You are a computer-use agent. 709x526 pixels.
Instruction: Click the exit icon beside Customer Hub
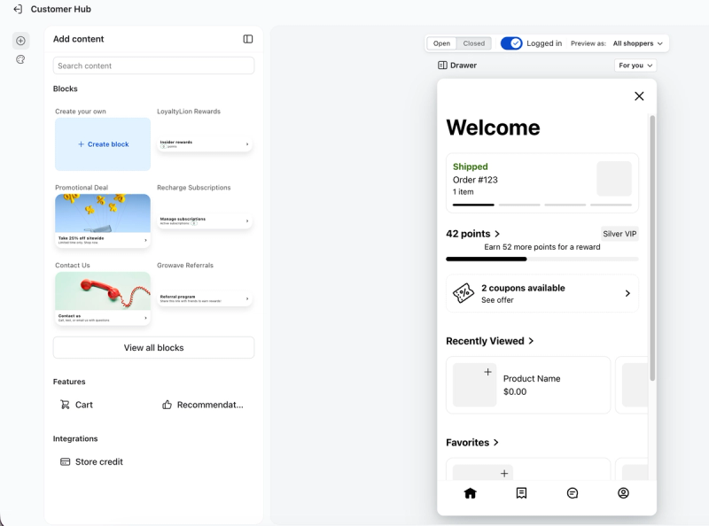[x=18, y=9]
